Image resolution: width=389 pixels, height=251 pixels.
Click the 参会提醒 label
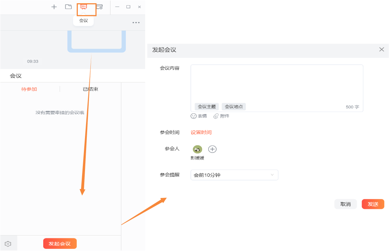click(x=170, y=175)
